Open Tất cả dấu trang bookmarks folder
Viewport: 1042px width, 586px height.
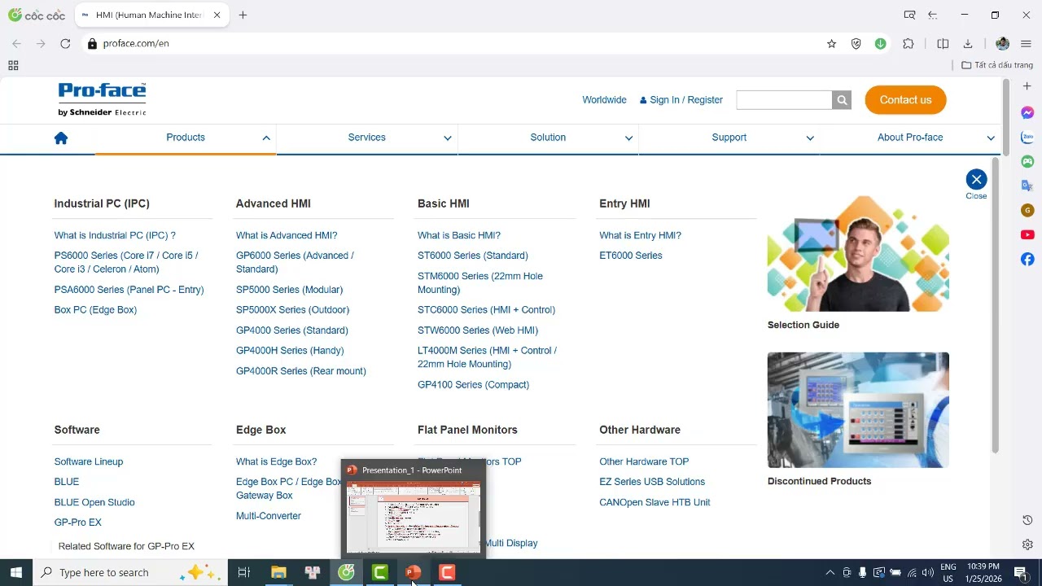pyautogui.click(x=997, y=65)
